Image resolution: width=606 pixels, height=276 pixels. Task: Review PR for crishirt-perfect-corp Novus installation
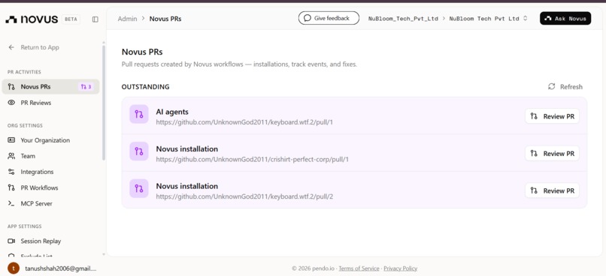click(552, 154)
